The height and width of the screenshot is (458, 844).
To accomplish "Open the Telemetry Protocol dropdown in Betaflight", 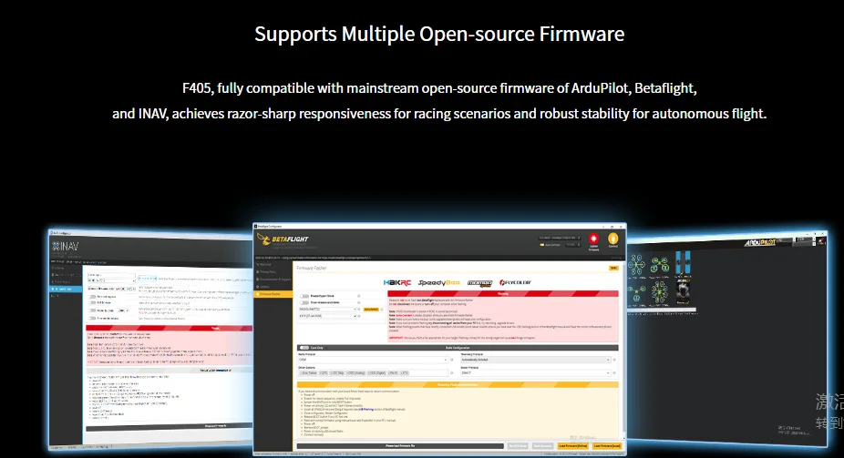I will 536,360.
